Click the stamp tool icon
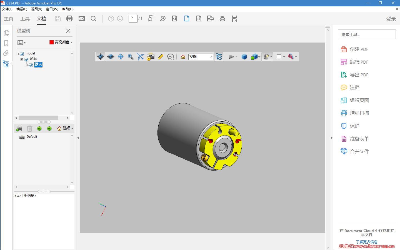 222,19
